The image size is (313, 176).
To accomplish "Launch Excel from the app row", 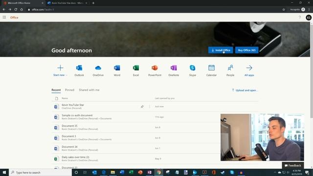I will pos(136,70).
